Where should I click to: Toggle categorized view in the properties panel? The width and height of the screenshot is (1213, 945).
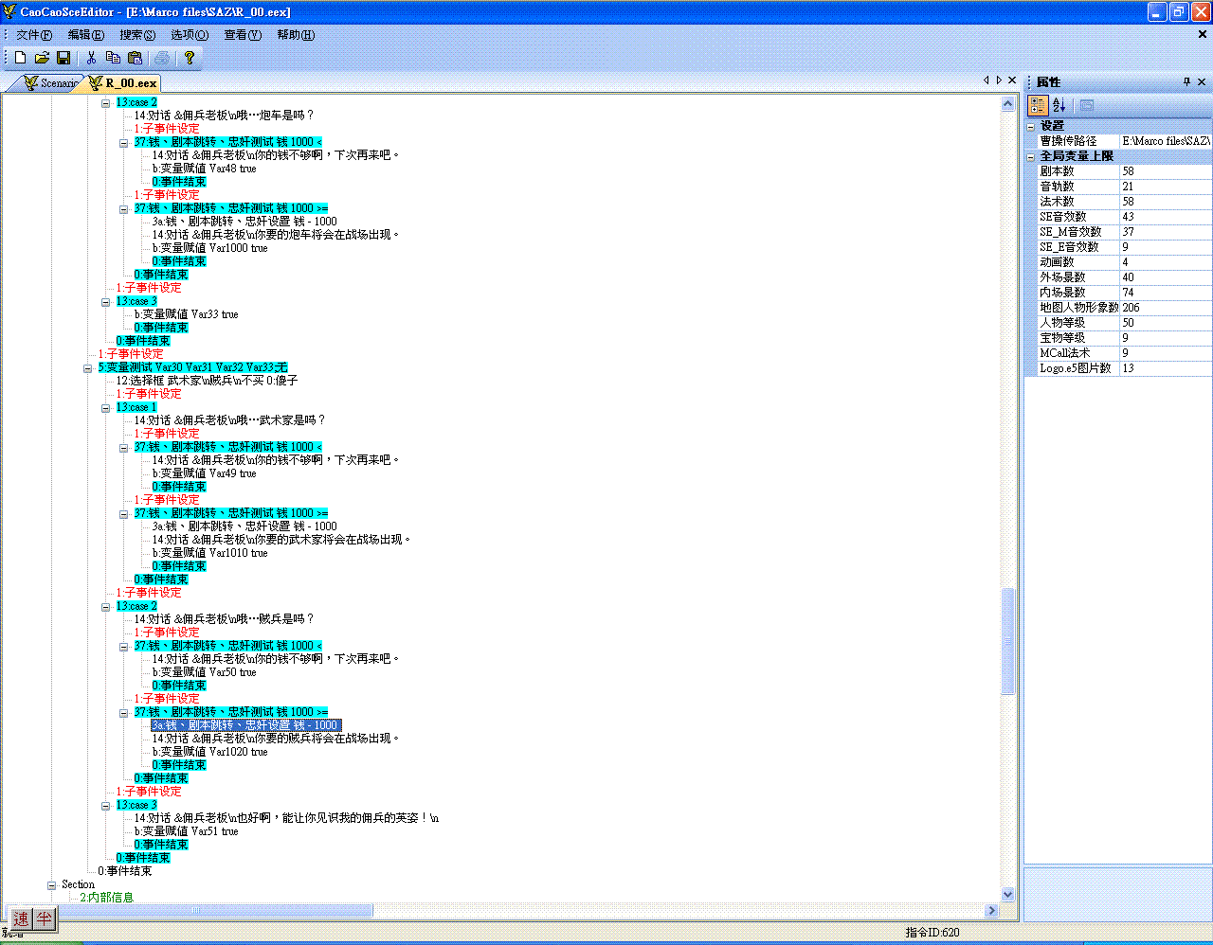[1038, 105]
